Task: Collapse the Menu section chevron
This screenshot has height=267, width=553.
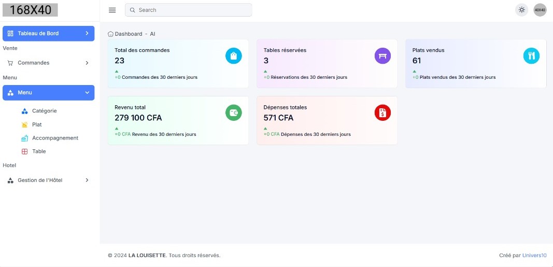Action: pyautogui.click(x=87, y=92)
